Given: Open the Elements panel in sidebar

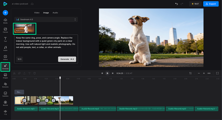Looking at the screenshot, I should [x=5, y=85].
